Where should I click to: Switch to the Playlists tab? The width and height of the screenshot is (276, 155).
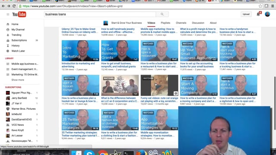pos(166,23)
